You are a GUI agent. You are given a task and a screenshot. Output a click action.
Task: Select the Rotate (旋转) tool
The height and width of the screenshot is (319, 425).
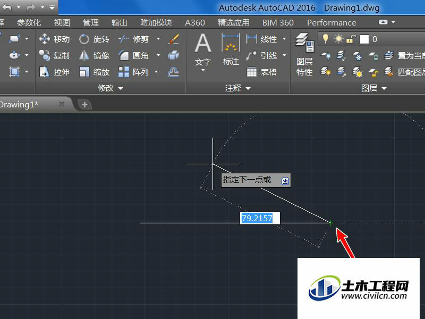tap(95, 39)
